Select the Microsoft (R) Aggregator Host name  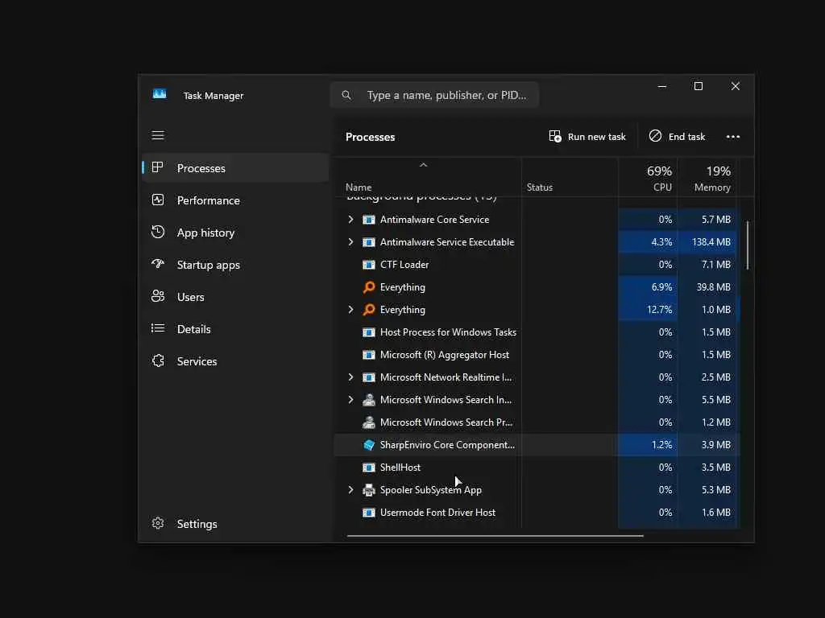coord(445,355)
